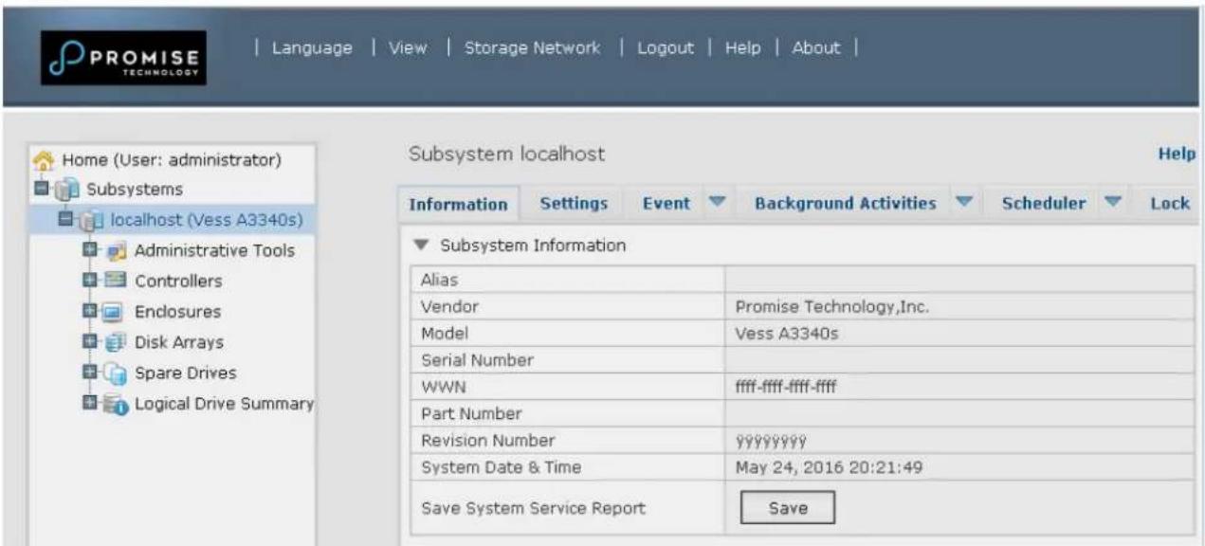
Task: Click Logout in the header
Action: [665, 47]
